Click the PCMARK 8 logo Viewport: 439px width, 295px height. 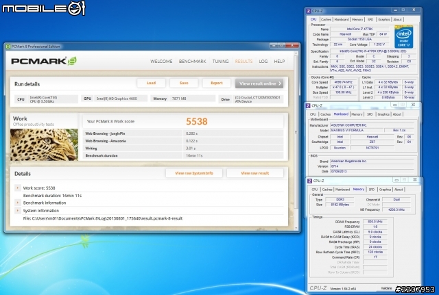tap(44, 61)
